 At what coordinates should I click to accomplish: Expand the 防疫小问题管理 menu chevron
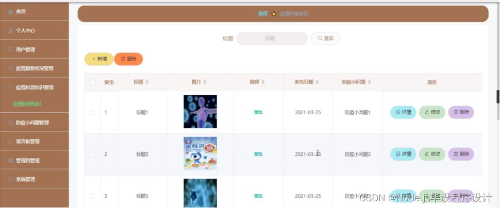pos(61,122)
